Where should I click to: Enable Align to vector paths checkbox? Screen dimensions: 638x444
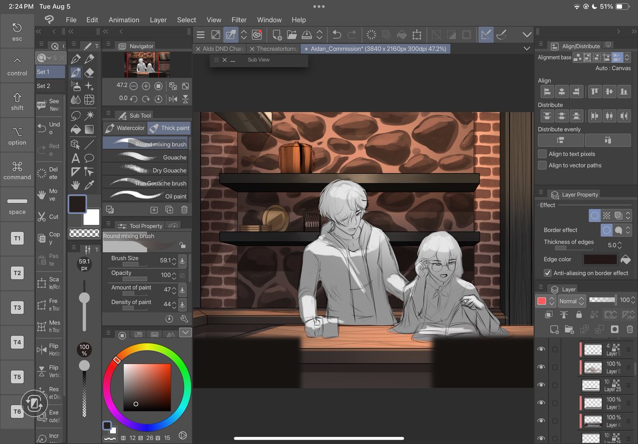[x=542, y=166]
